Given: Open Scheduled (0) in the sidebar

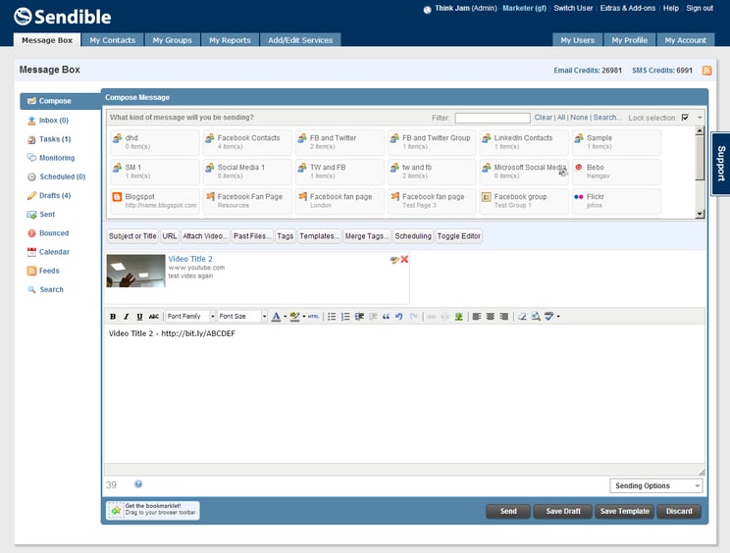Looking at the screenshot, I should click(x=63, y=176).
